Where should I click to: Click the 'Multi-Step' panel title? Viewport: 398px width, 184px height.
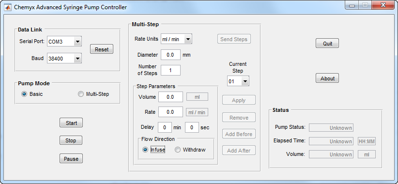(x=145, y=24)
